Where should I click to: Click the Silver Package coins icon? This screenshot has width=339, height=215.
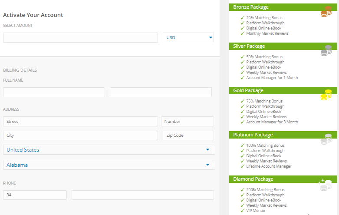coord(326,50)
